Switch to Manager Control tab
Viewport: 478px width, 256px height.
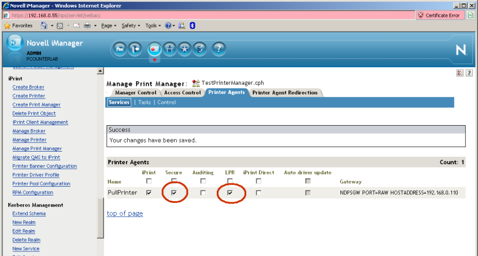click(136, 92)
